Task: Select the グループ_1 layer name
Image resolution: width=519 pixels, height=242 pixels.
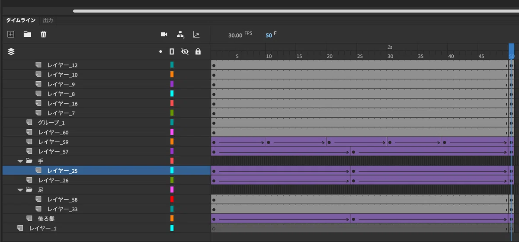Action: tap(51, 122)
